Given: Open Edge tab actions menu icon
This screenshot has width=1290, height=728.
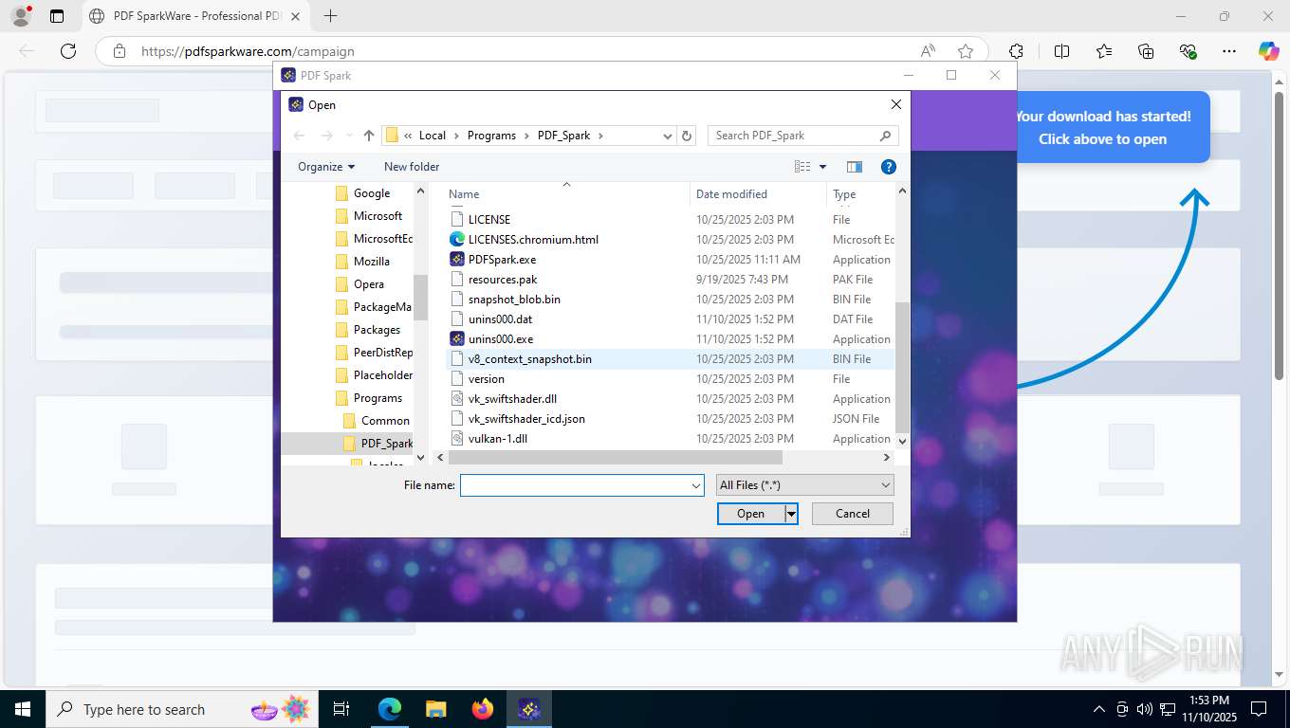Looking at the screenshot, I should pos(57,16).
